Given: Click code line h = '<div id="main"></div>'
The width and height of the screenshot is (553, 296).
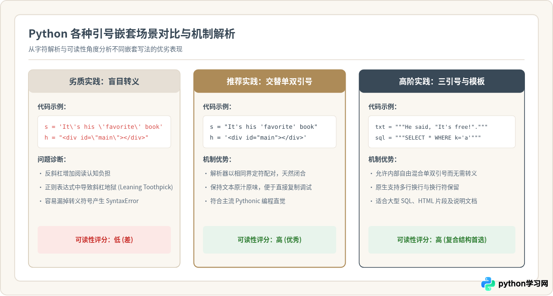Looking at the screenshot, I should [258, 137].
